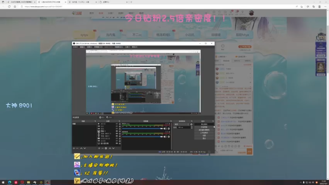Adjust 麦克风/Aux volume slider
The width and height of the screenshot is (329, 185).
pos(142,129)
